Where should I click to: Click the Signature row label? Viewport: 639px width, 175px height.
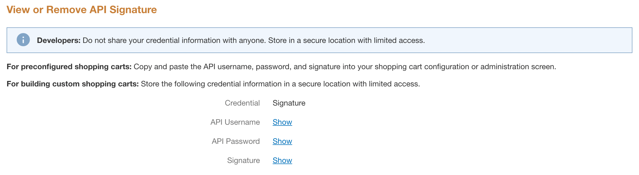tap(243, 161)
